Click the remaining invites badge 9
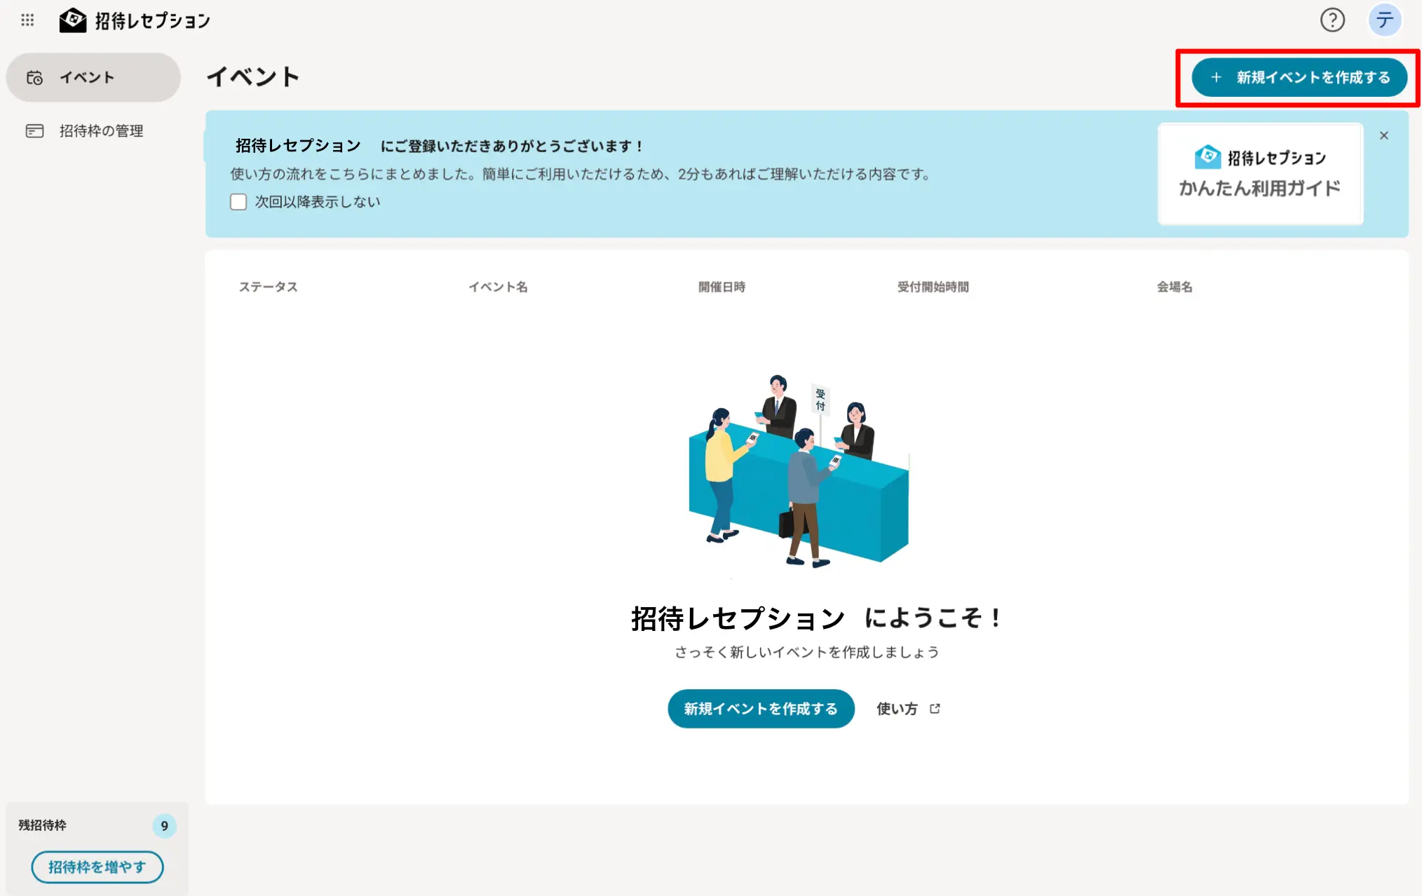Viewport: 1422px width, 896px height. [165, 826]
